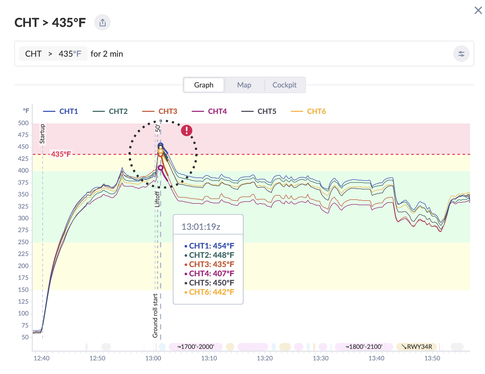Click the CHT4 purple data point marker
This screenshot has width=485, height=374.
tap(161, 168)
